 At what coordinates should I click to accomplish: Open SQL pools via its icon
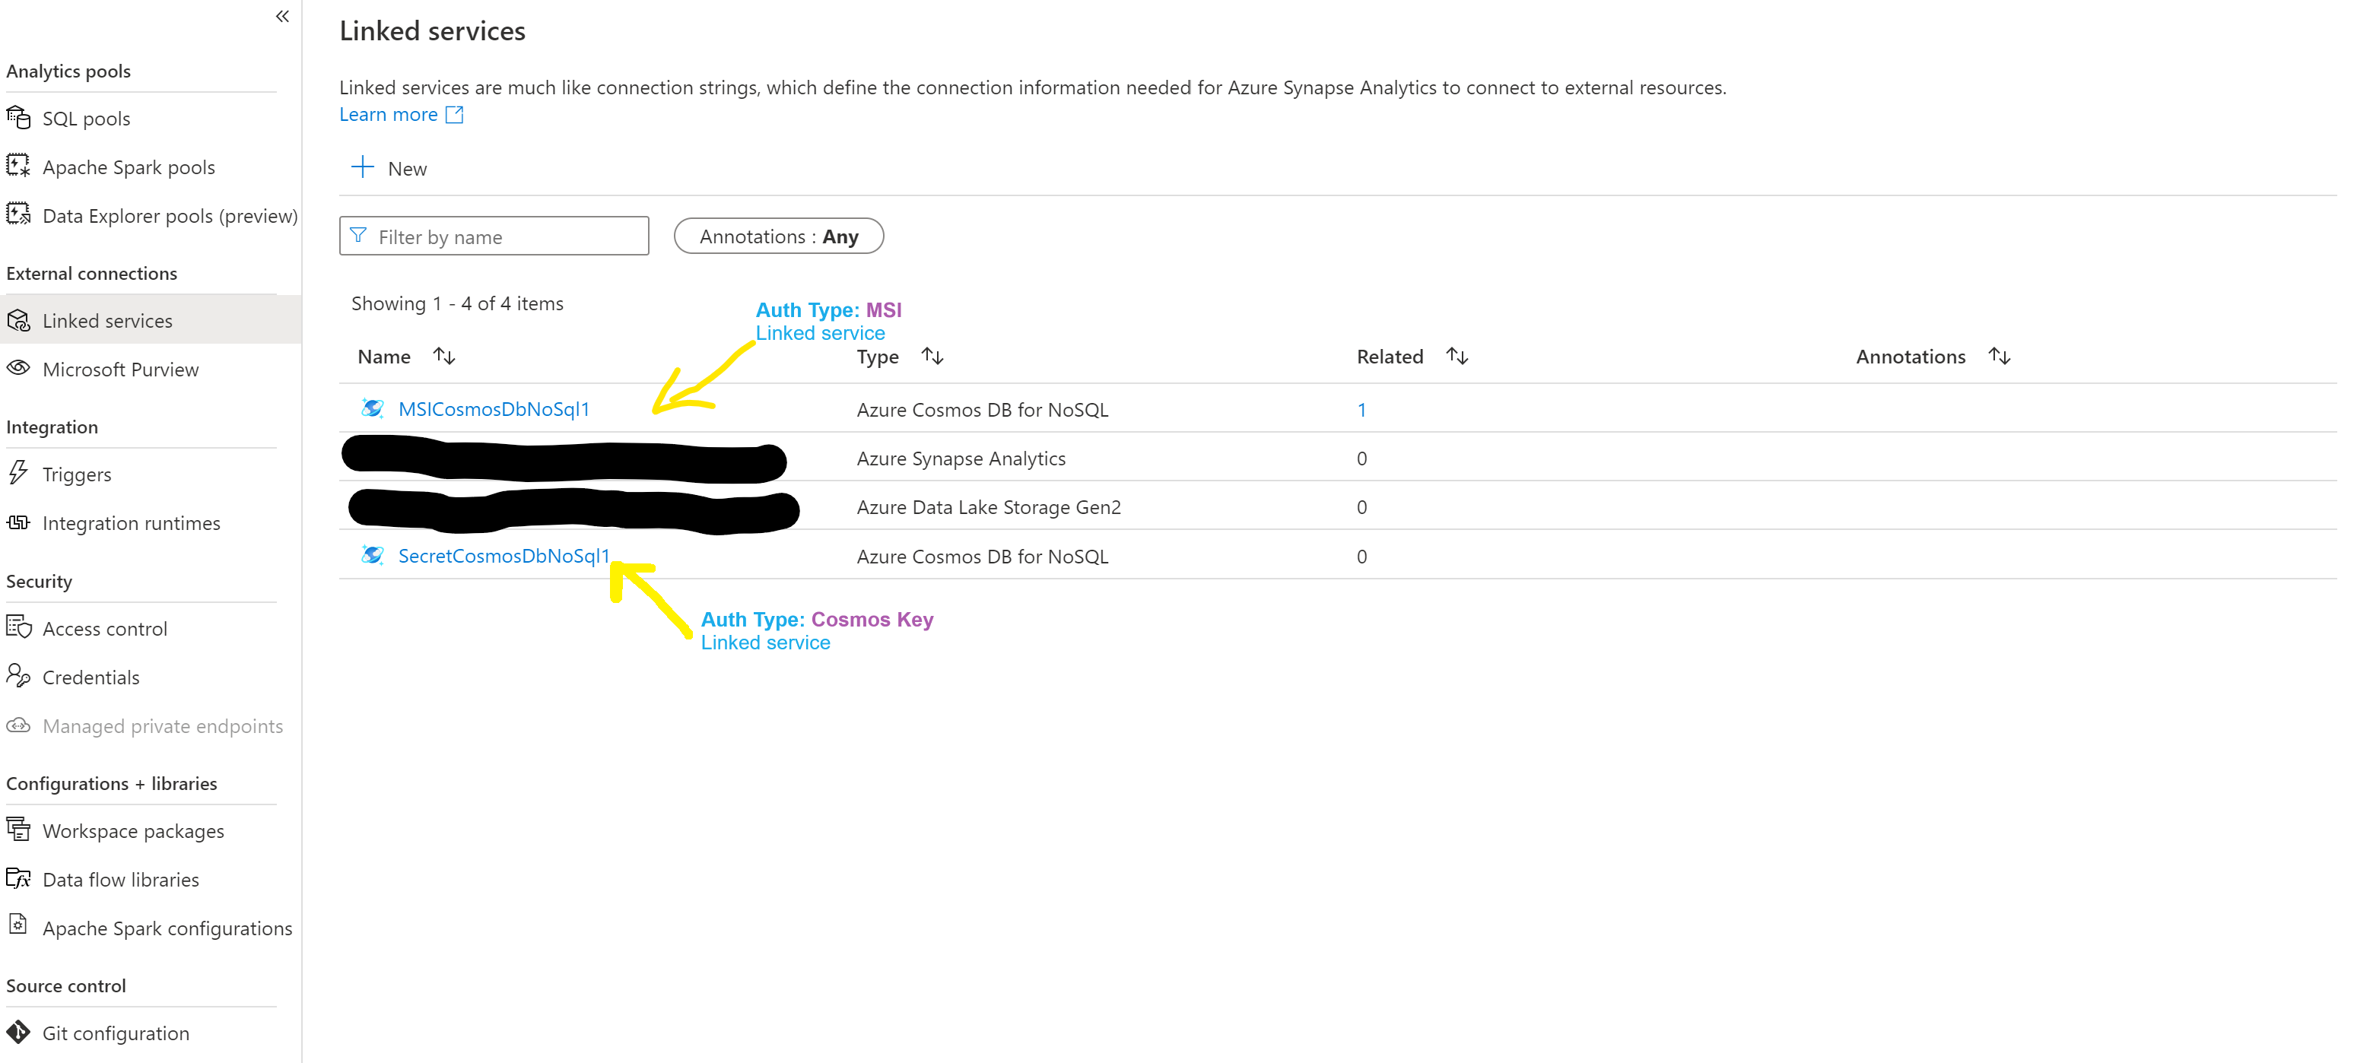(x=18, y=118)
